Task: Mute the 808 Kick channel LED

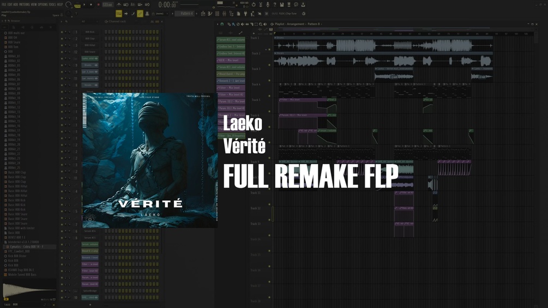Action: tap(62, 32)
